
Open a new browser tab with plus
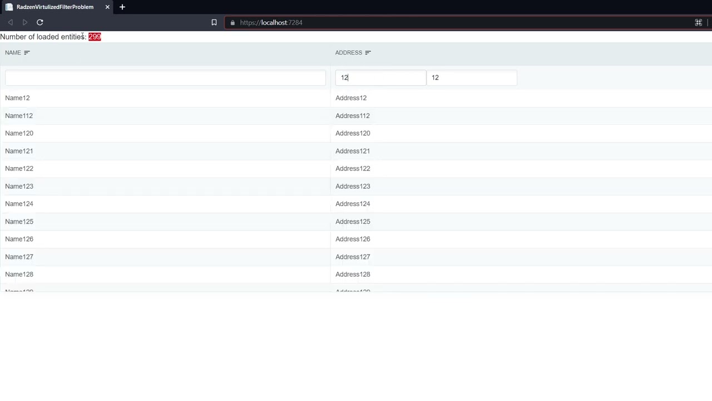[122, 7]
